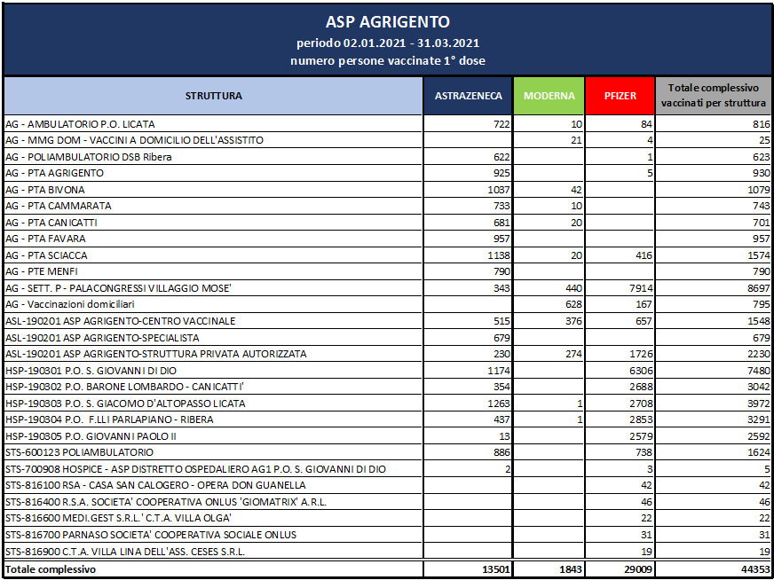The width and height of the screenshot is (774, 580).
Task: Click AstraZeneca value 1263 for D'Altopasso Licata
Action: pyautogui.click(x=500, y=404)
